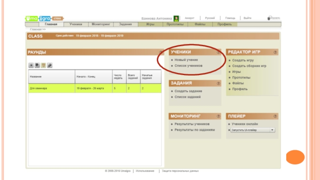Open the Профиль tab
The height and width of the screenshot is (180, 320).
click(225, 24)
